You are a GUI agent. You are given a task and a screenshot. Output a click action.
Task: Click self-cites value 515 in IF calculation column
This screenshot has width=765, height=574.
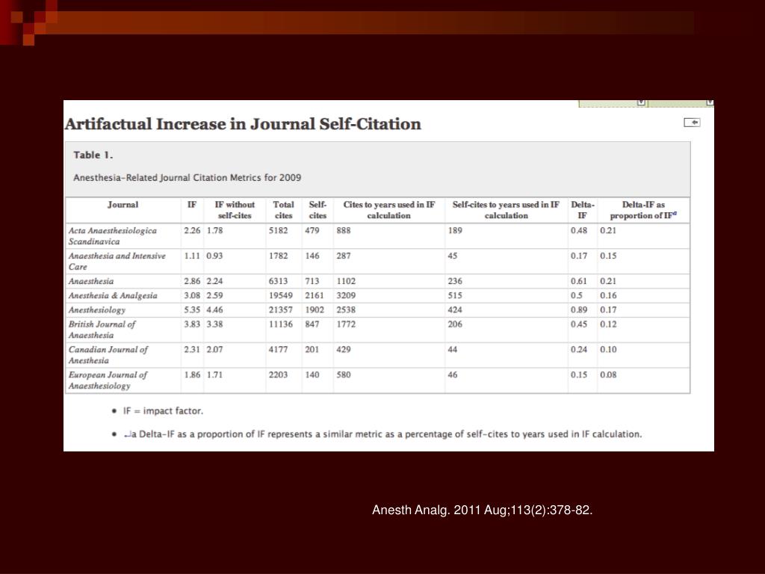tap(455, 296)
